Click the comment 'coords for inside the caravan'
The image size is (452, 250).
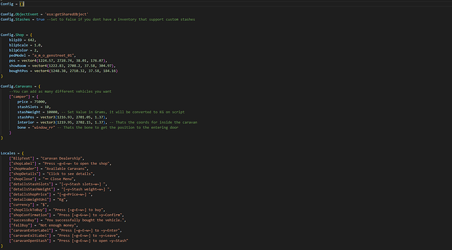click(153, 122)
